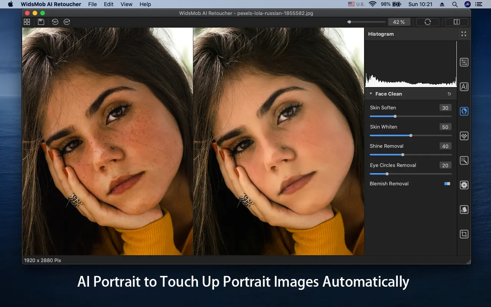This screenshot has height=307, width=491.
Task: Open the View menu
Action: [x=127, y=4]
